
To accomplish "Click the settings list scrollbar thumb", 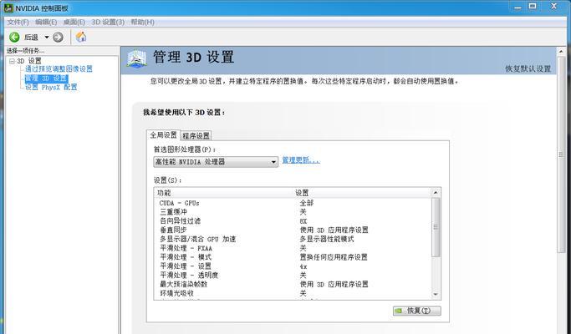I will pyautogui.click(x=436, y=227).
